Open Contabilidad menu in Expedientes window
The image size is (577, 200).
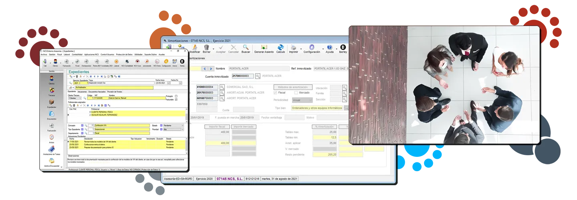(x=77, y=54)
